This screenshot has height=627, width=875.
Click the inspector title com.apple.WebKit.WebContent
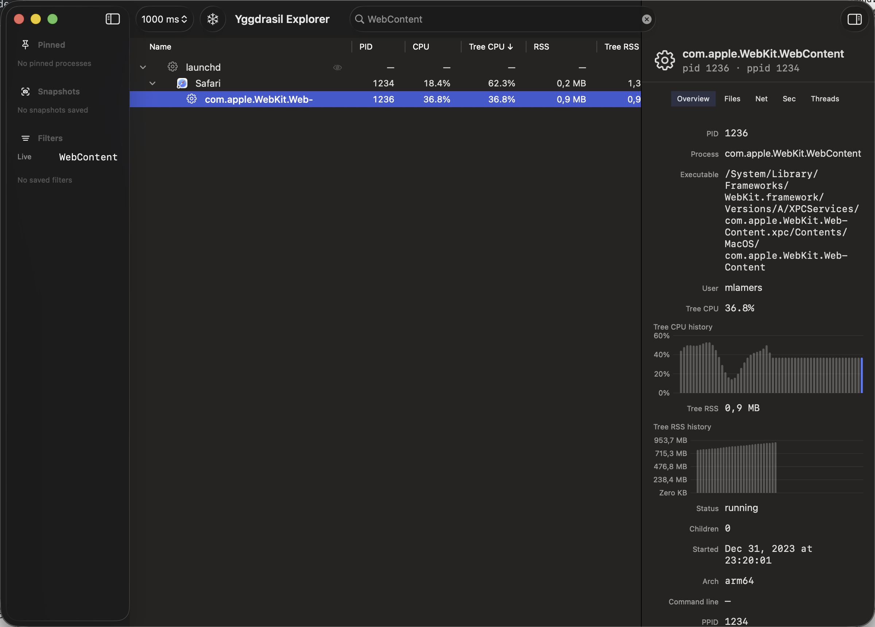point(763,54)
